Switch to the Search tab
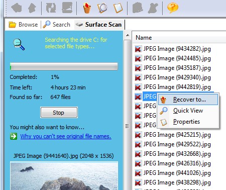226x190 pixels. (x=57, y=25)
